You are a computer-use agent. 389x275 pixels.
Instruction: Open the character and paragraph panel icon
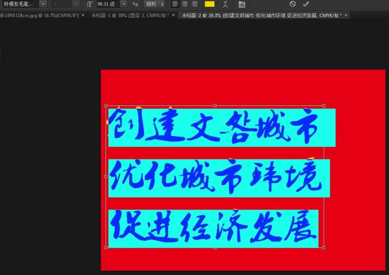tap(242, 4)
